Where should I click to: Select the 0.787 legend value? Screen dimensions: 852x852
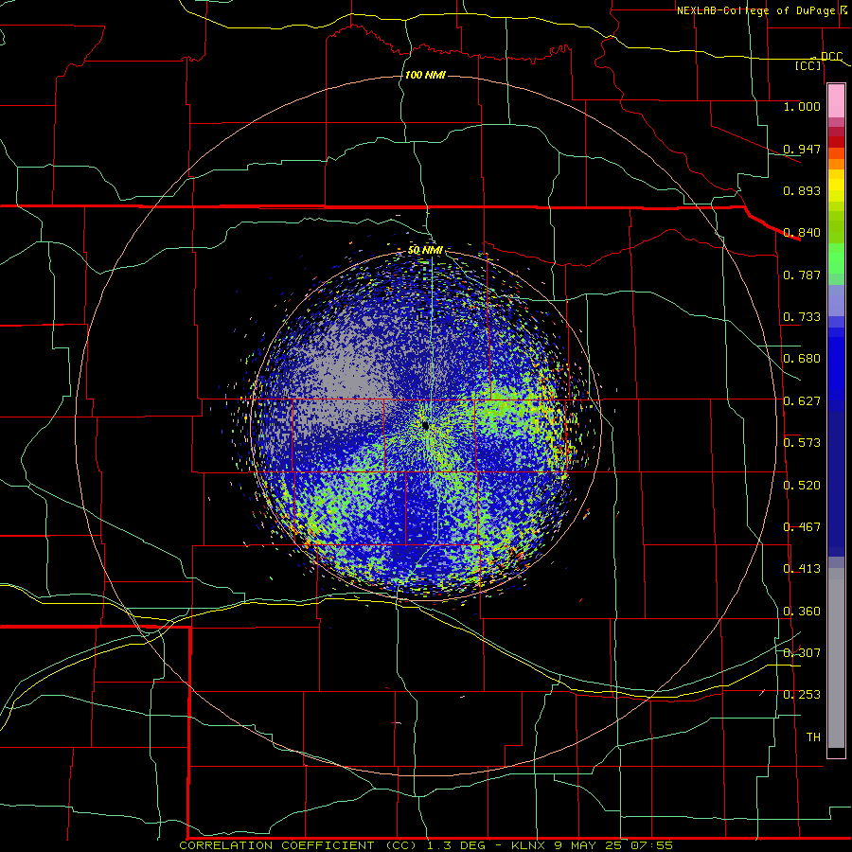pos(802,275)
